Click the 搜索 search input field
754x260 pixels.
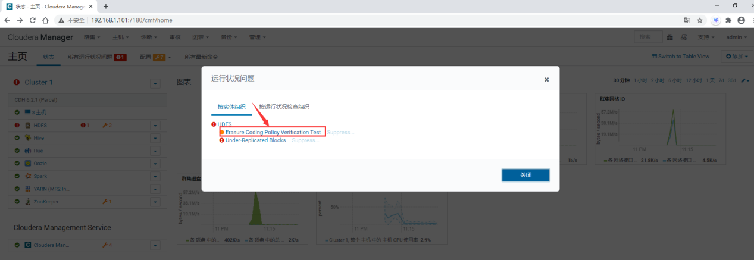click(649, 37)
